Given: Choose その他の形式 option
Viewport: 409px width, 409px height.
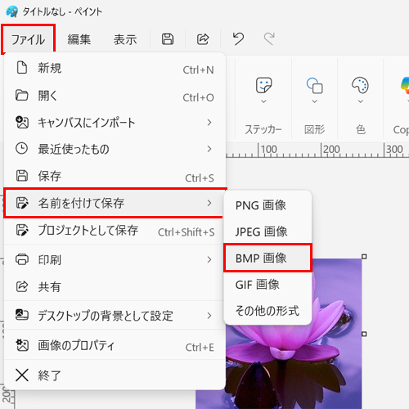Looking at the screenshot, I should pyautogui.click(x=267, y=311).
